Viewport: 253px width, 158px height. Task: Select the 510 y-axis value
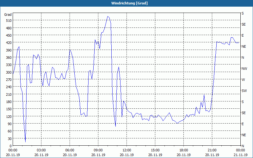coord(9,21)
